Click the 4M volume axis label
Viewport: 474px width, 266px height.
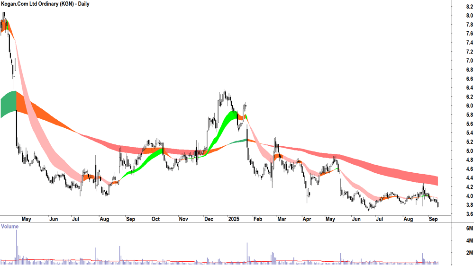click(469, 240)
